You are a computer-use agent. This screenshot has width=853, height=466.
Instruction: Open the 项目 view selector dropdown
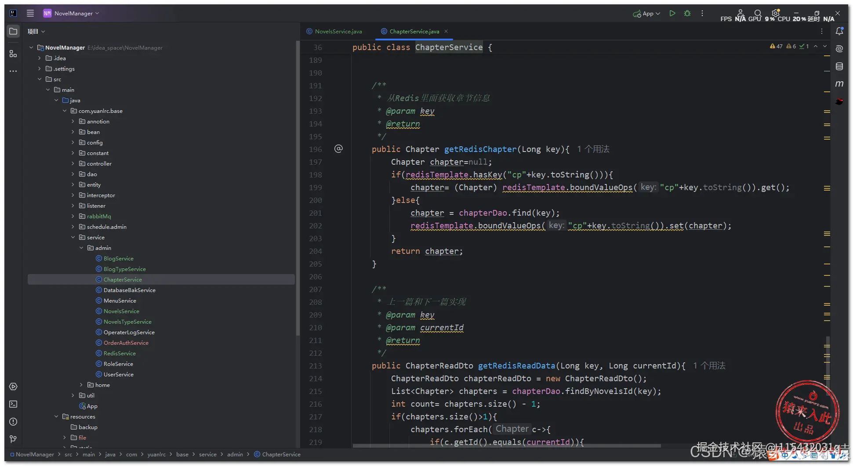(36, 31)
